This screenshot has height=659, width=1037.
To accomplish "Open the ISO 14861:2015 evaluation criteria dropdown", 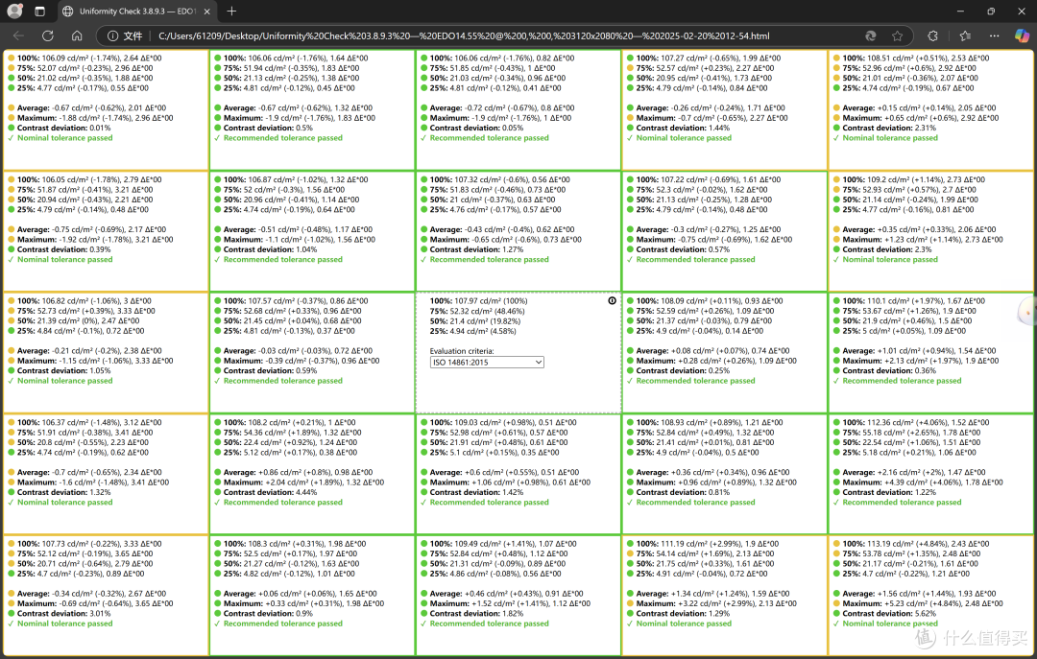I will tap(487, 363).
